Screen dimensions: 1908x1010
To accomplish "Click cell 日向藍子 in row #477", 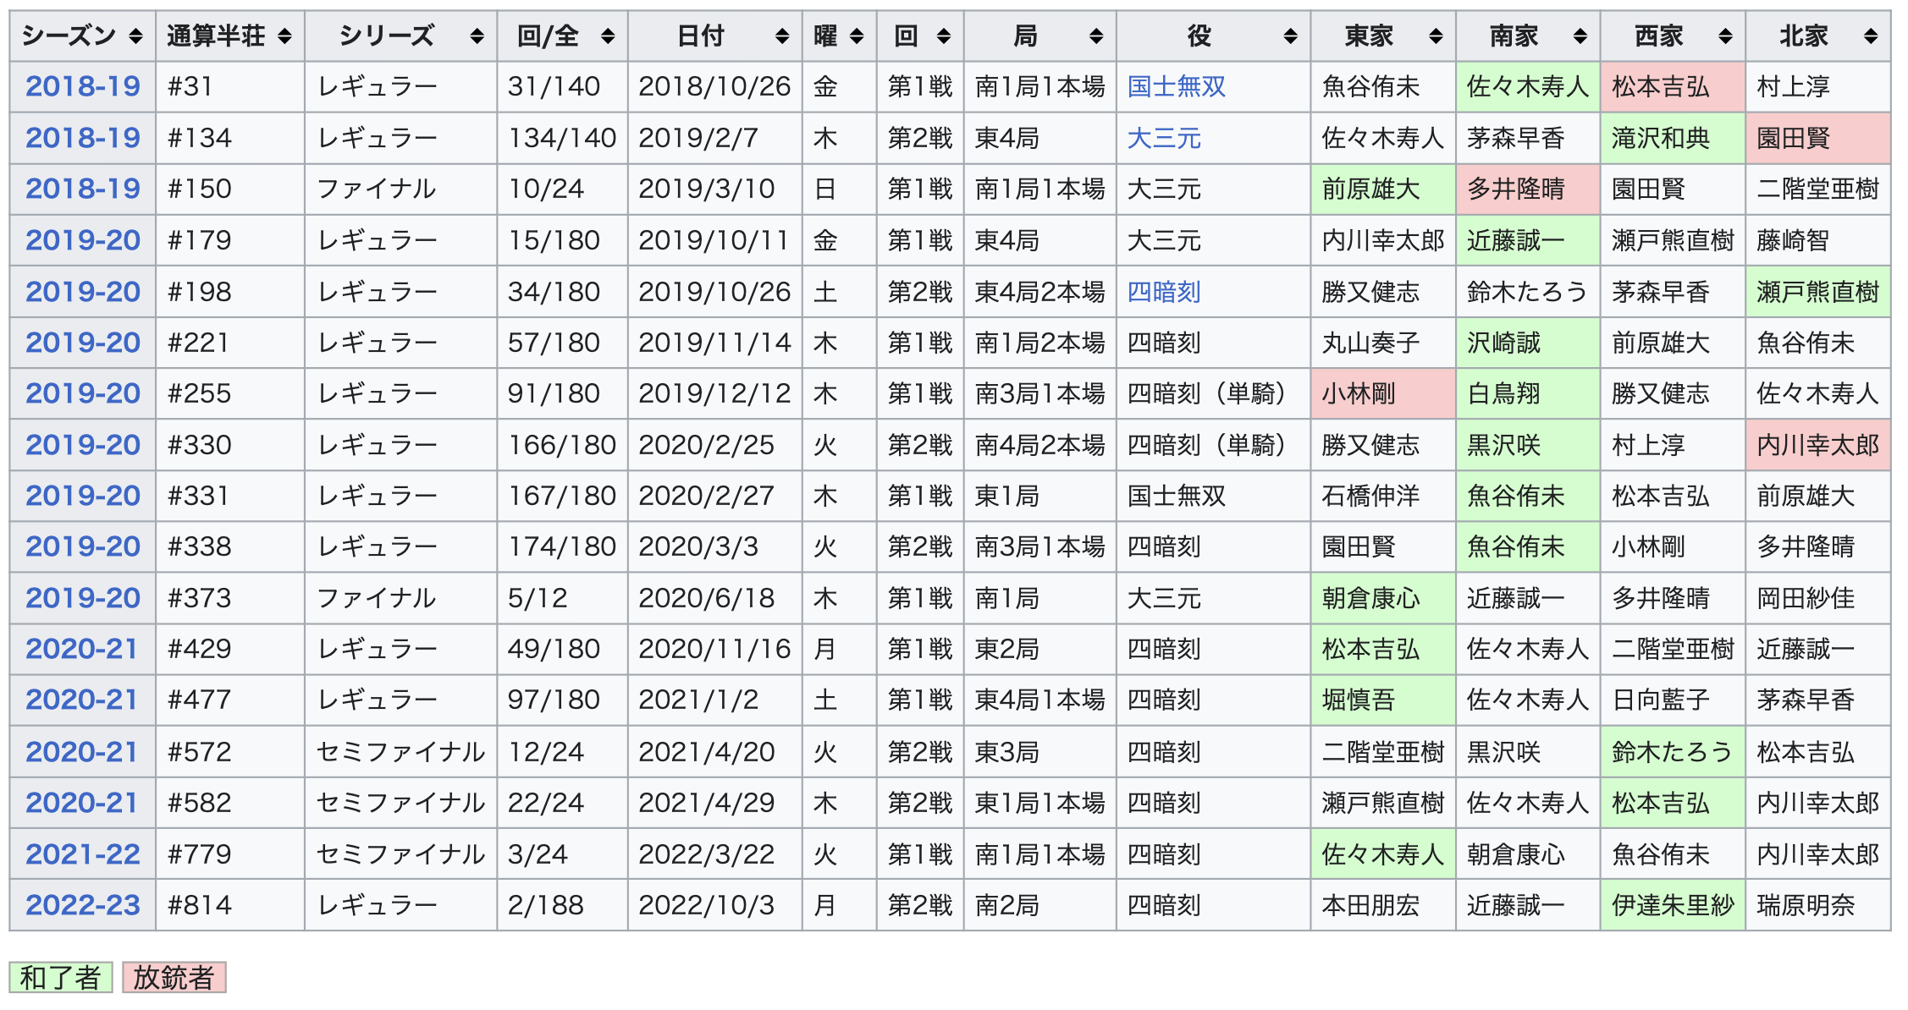I will 1673,700.
